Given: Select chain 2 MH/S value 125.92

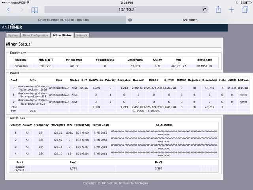Looking at the screenshot, I should click(x=58, y=140).
